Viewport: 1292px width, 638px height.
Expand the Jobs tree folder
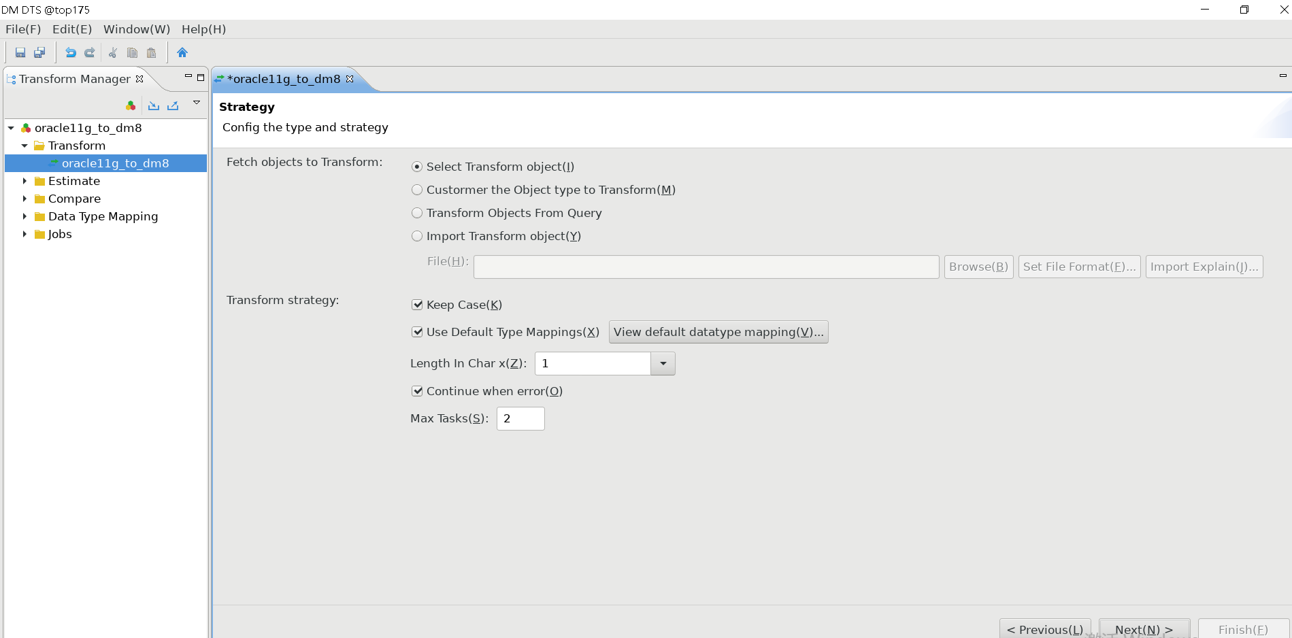24,234
